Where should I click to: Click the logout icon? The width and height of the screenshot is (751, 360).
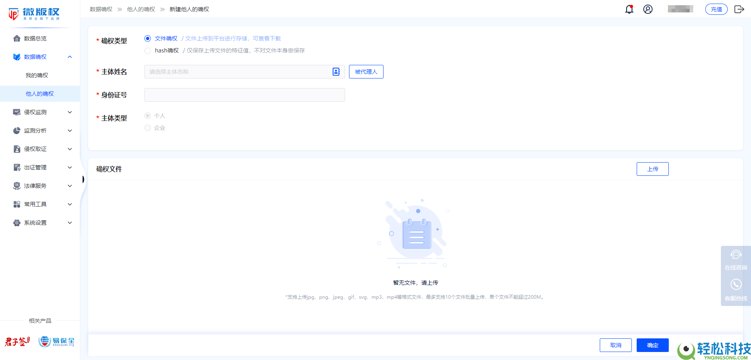point(739,9)
